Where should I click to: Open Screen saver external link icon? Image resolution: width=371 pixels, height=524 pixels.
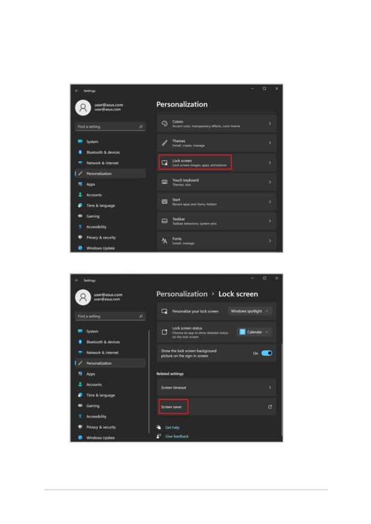(270, 407)
